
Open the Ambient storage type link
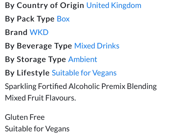coord(83,59)
